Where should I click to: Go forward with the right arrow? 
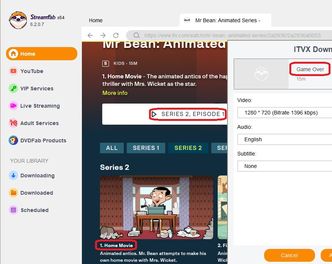pos(103,35)
